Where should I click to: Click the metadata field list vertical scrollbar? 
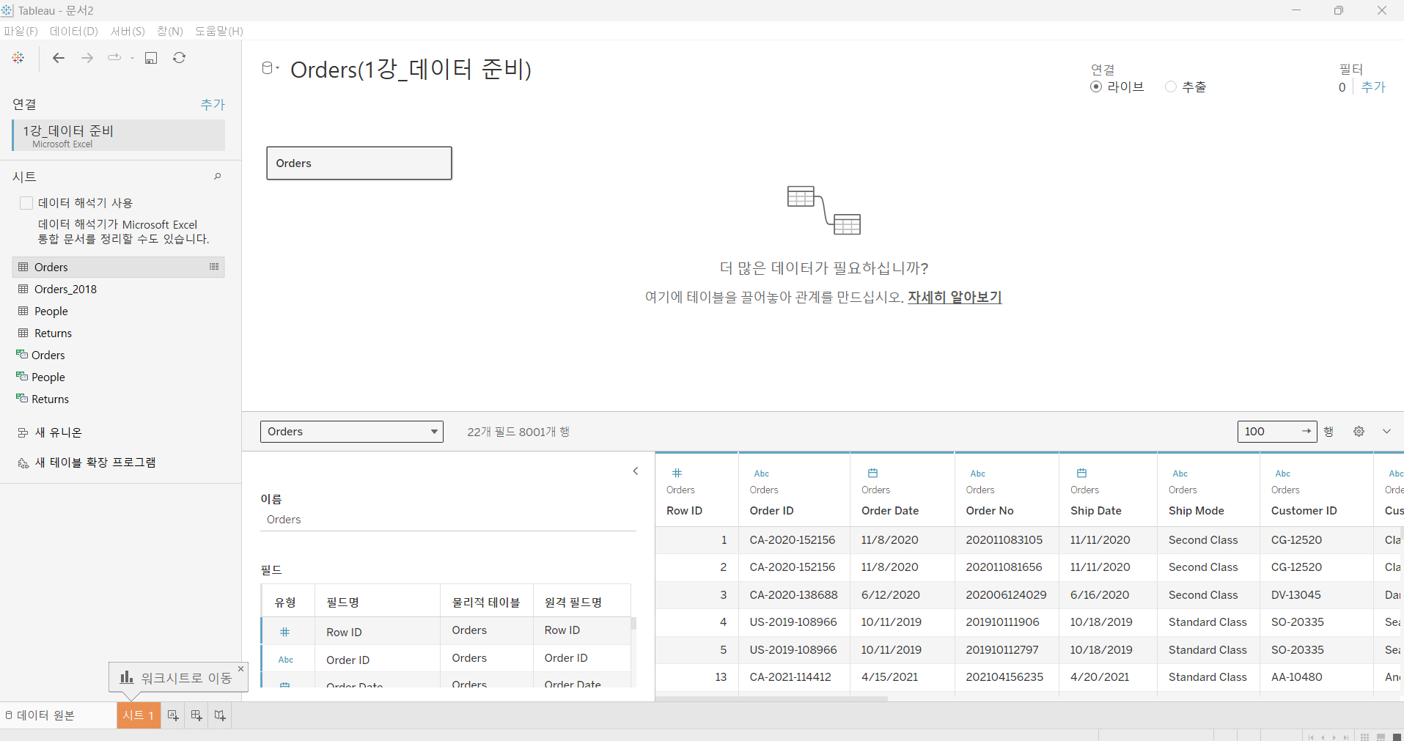click(633, 624)
